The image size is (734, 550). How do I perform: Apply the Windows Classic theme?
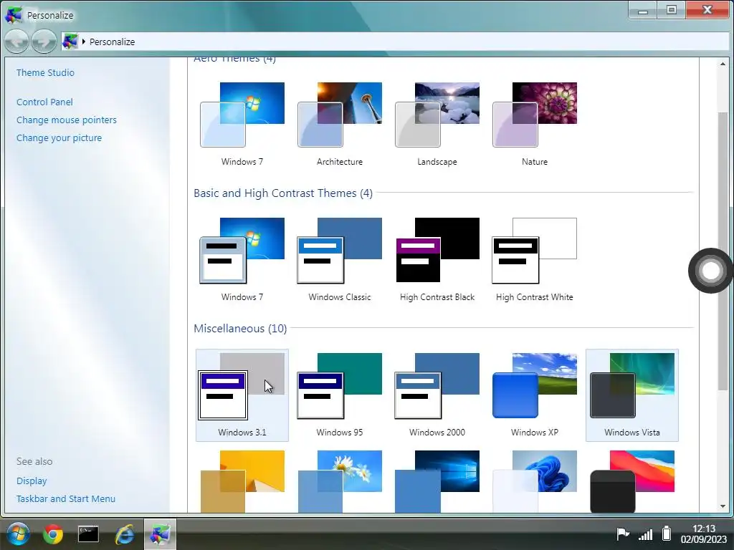tap(339, 259)
